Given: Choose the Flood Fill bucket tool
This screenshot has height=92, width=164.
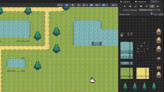Looking at the screenshot, I should click(158, 6).
